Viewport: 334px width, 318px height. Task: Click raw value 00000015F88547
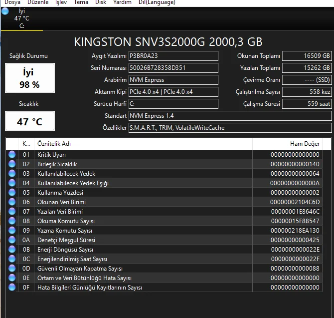pyautogui.click(x=295, y=221)
